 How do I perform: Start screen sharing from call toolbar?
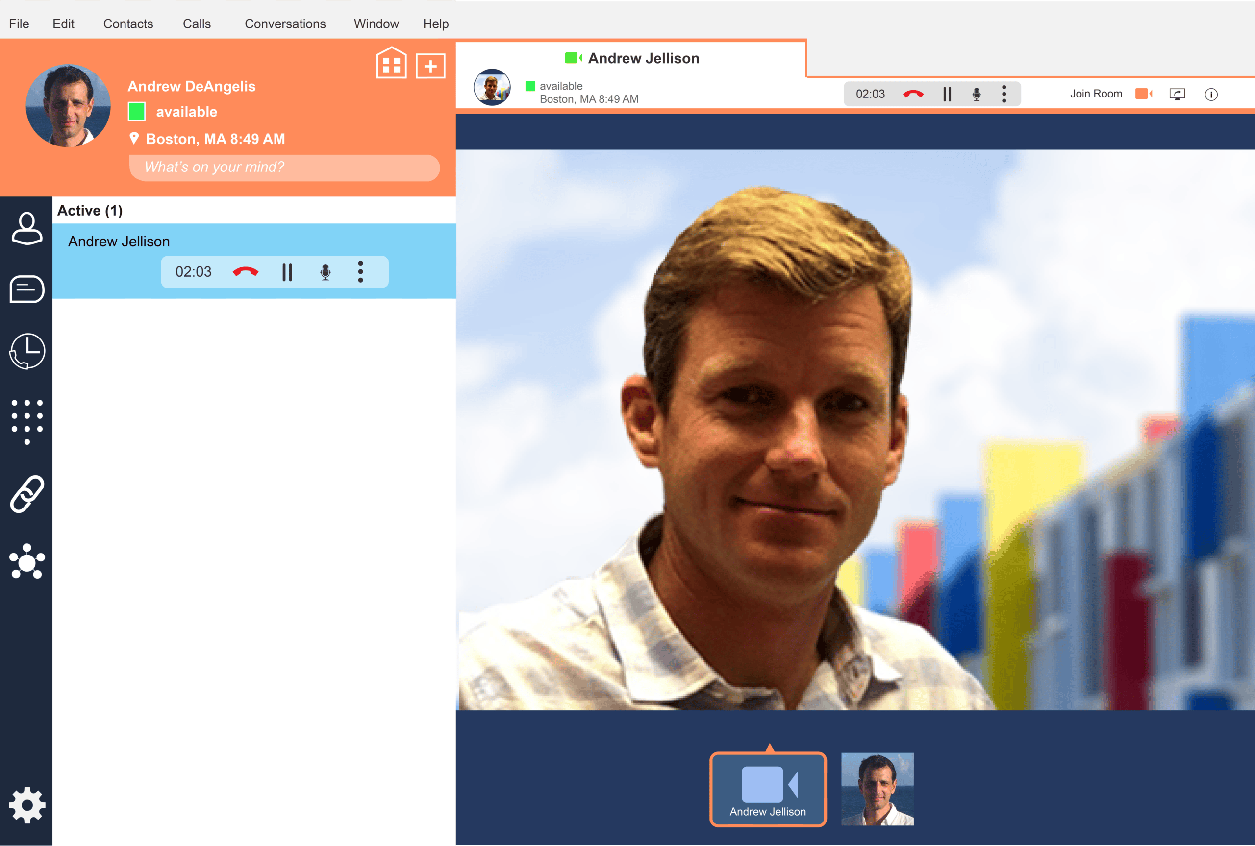pyautogui.click(x=1177, y=94)
